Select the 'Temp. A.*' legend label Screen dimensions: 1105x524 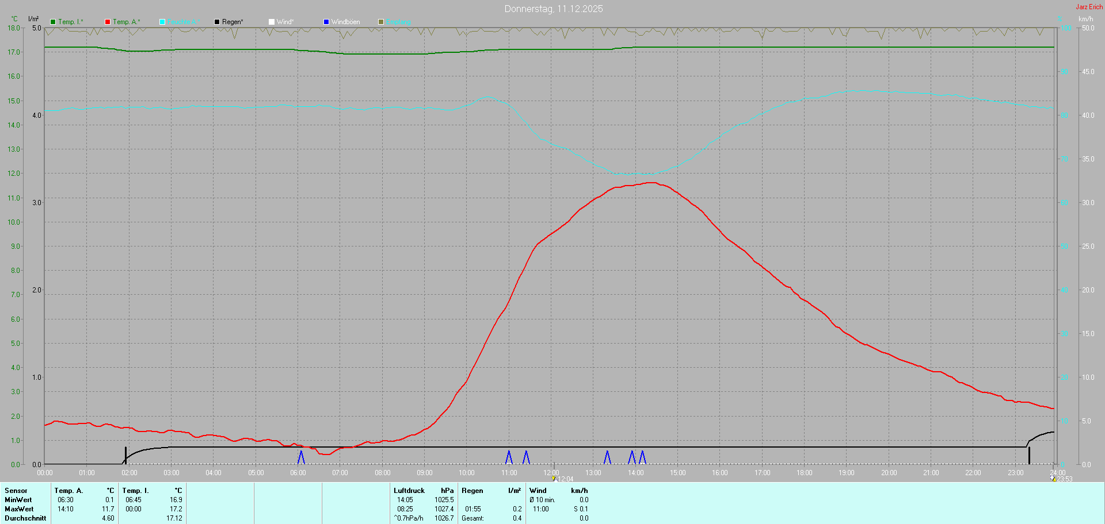point(127,22)
